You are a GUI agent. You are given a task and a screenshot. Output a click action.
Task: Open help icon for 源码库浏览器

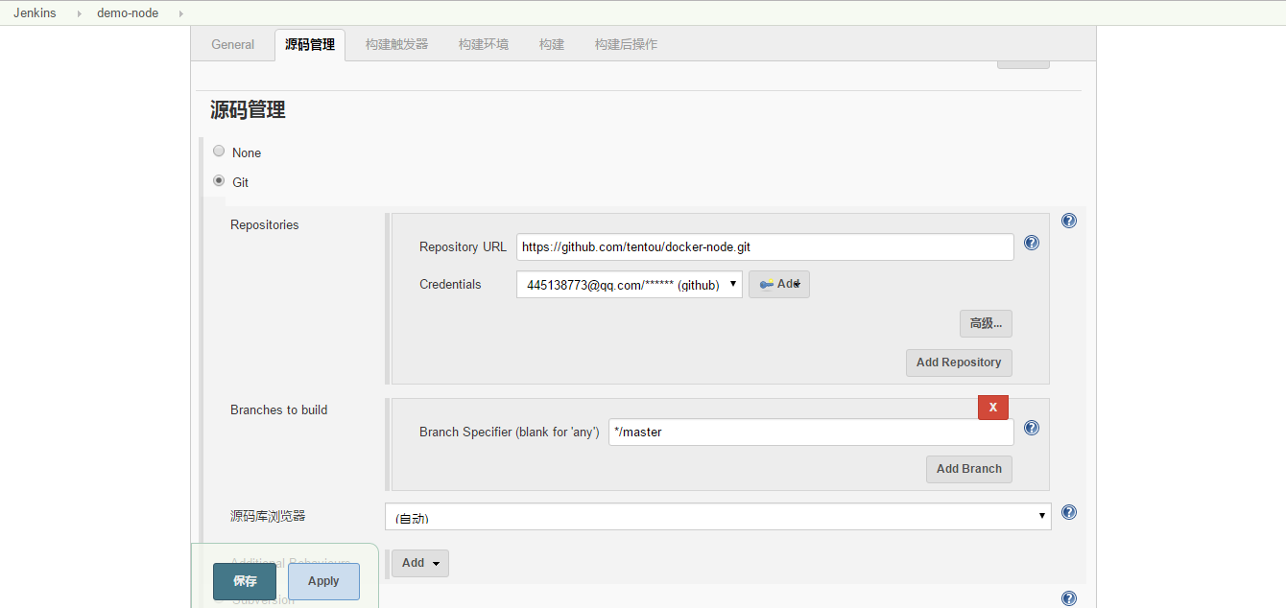[1068, 513]
